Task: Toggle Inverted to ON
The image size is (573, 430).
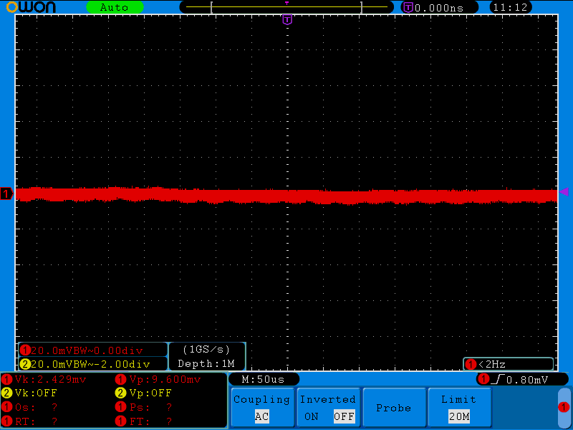Action: (312, 416)
